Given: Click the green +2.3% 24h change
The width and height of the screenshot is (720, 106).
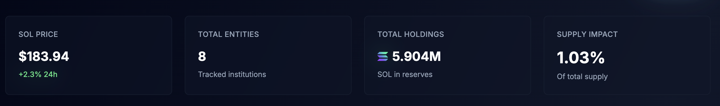Looking at the screenshot, I should pos(38,74).
